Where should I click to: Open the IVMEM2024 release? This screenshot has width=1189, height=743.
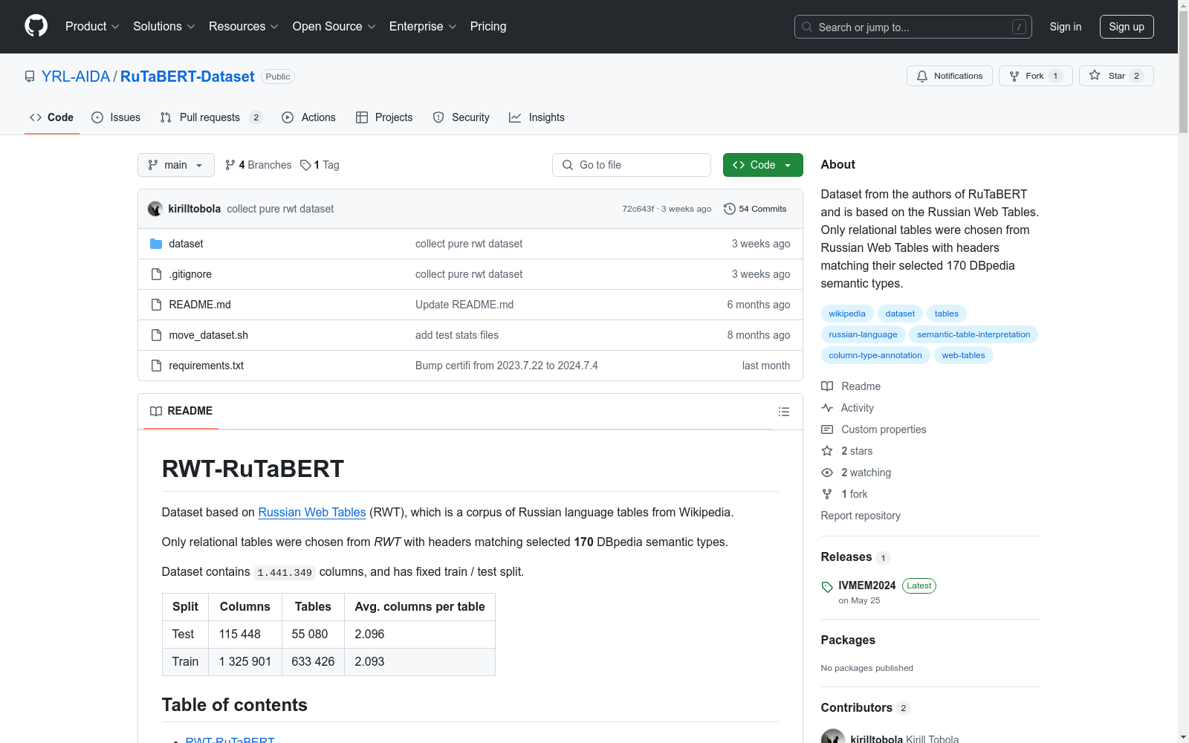coord(867,585)
